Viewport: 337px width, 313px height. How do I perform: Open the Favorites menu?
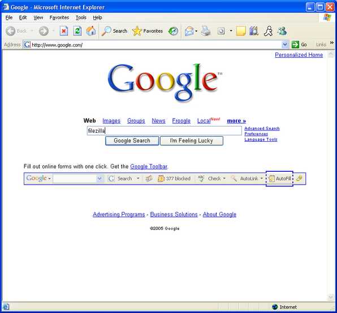59,18
